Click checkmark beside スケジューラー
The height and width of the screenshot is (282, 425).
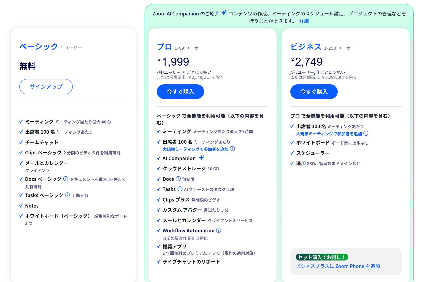292,153
